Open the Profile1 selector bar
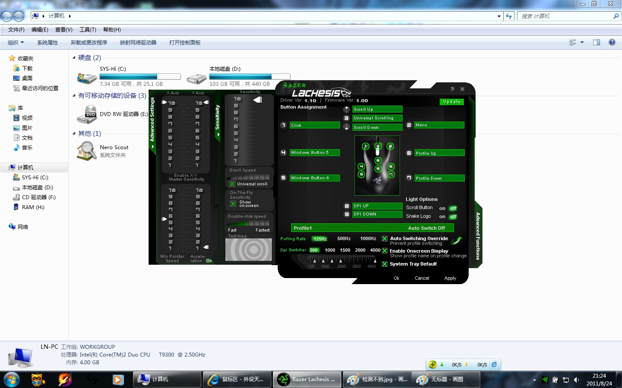 [x=372, y=228]
